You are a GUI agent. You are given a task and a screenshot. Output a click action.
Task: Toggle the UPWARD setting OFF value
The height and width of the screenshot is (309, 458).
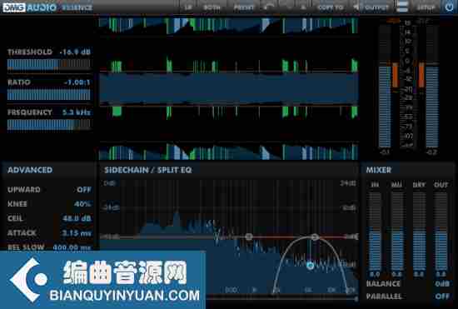click(84, 190)
